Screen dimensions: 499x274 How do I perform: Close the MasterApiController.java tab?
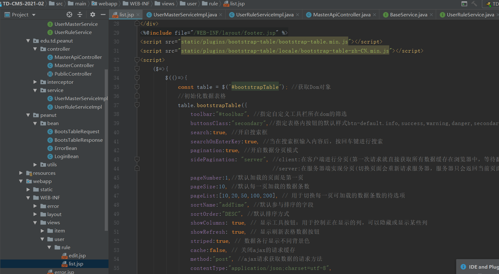pyautogui.click(x=374, y=15)
